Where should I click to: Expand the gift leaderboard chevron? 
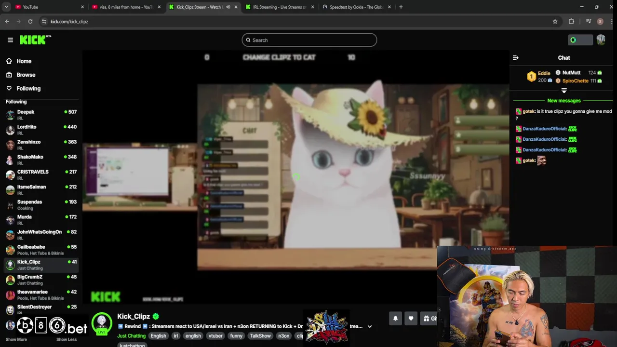(x=564, y=91)
